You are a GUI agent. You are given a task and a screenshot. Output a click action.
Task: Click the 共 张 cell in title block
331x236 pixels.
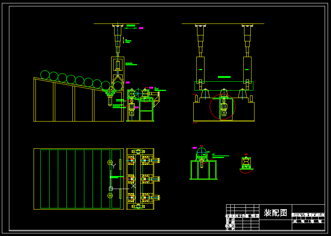point(300,221)
